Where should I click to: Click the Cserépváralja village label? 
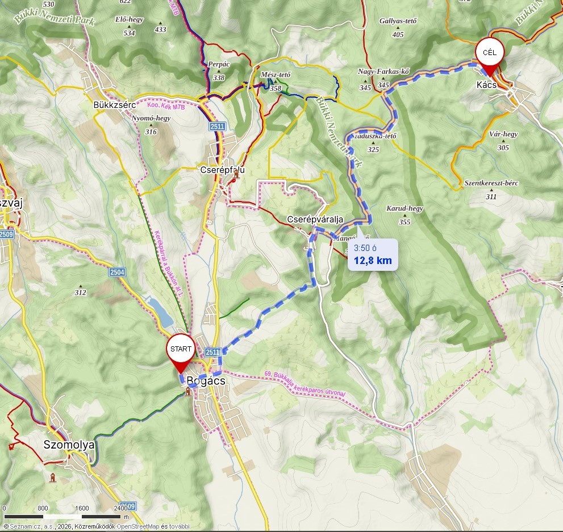(x=315, y=219)
